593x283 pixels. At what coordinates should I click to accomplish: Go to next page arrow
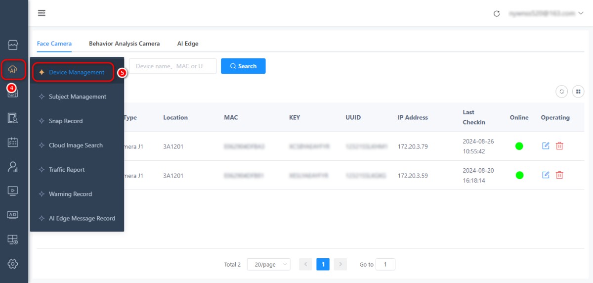[340, 265]
